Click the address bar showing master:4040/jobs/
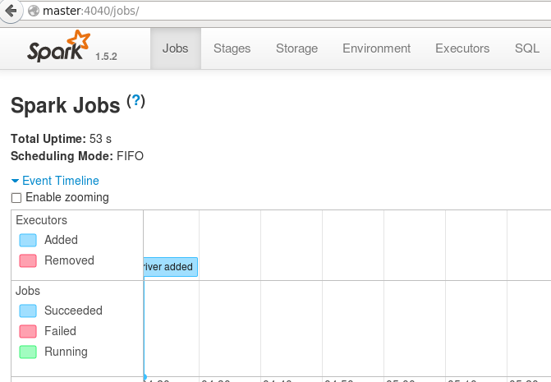 point(288,11)
